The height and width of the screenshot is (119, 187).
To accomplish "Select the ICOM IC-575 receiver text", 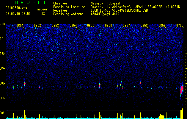I will click(x=119, y=10).
